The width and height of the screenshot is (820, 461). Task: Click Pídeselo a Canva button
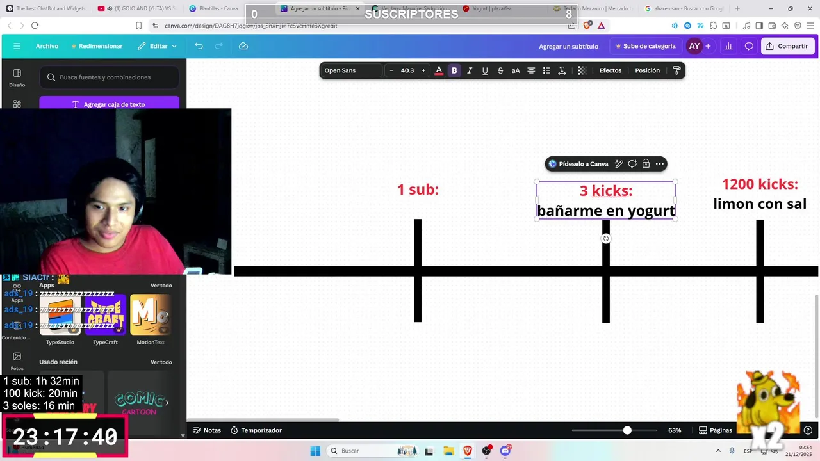pyautogui.click(x=578, y=164)
